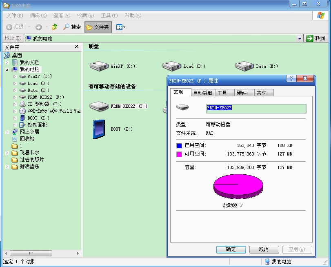Open the 工具(T) menu
Image resolution: width=331 pixels, height=267 pixels.
pyautogui.click(x=109, y=16)
